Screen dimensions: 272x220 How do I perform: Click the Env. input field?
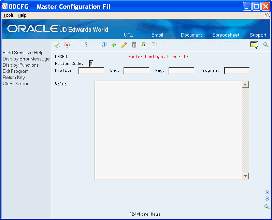(137, 70)
